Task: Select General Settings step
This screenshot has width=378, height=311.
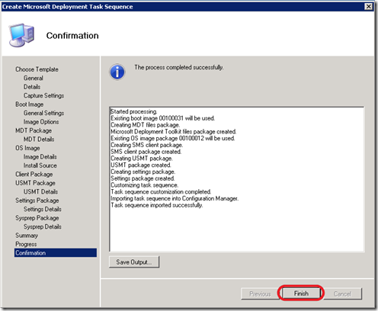Action: 43,113
